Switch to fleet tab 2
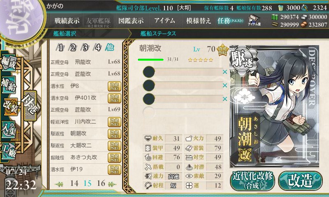This screenshot has height=197, width=329. (x=73, y=48)
